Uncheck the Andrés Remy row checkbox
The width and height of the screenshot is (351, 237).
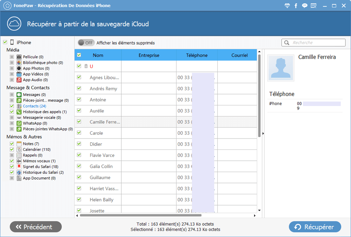pyautogui.click(x=79, y=88)
